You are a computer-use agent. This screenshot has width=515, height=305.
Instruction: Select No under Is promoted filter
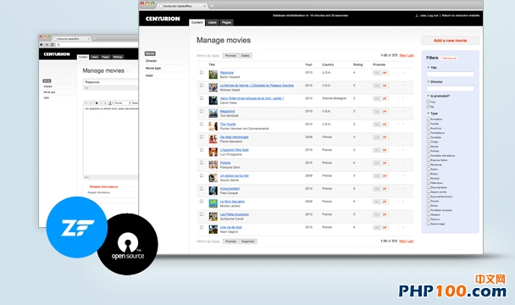429,106
